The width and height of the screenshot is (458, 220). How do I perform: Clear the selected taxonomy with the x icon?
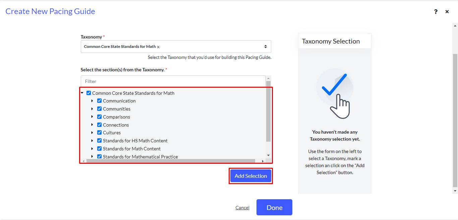click(158, 47)
